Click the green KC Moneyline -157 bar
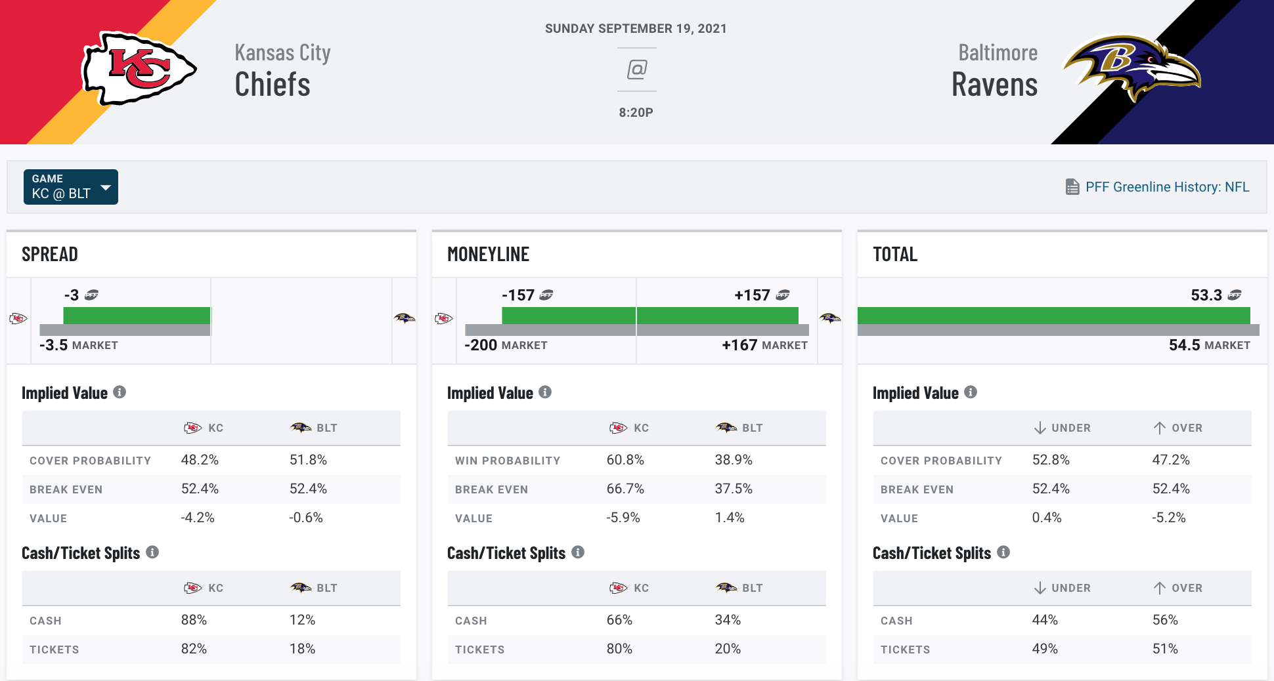 click(x=569, y=316)
